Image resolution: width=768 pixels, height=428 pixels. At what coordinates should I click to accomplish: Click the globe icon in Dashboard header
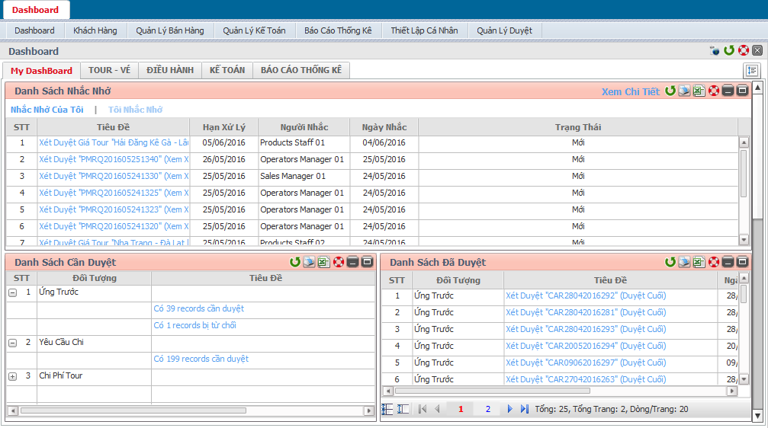point(715,51)
